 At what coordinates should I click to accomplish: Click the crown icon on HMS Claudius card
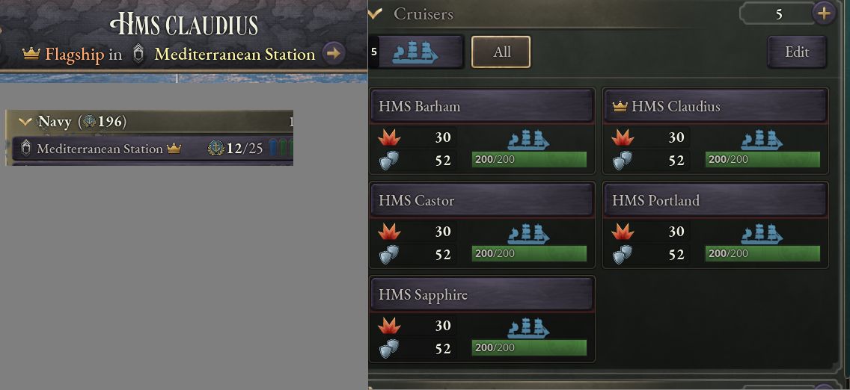(620, 107)
